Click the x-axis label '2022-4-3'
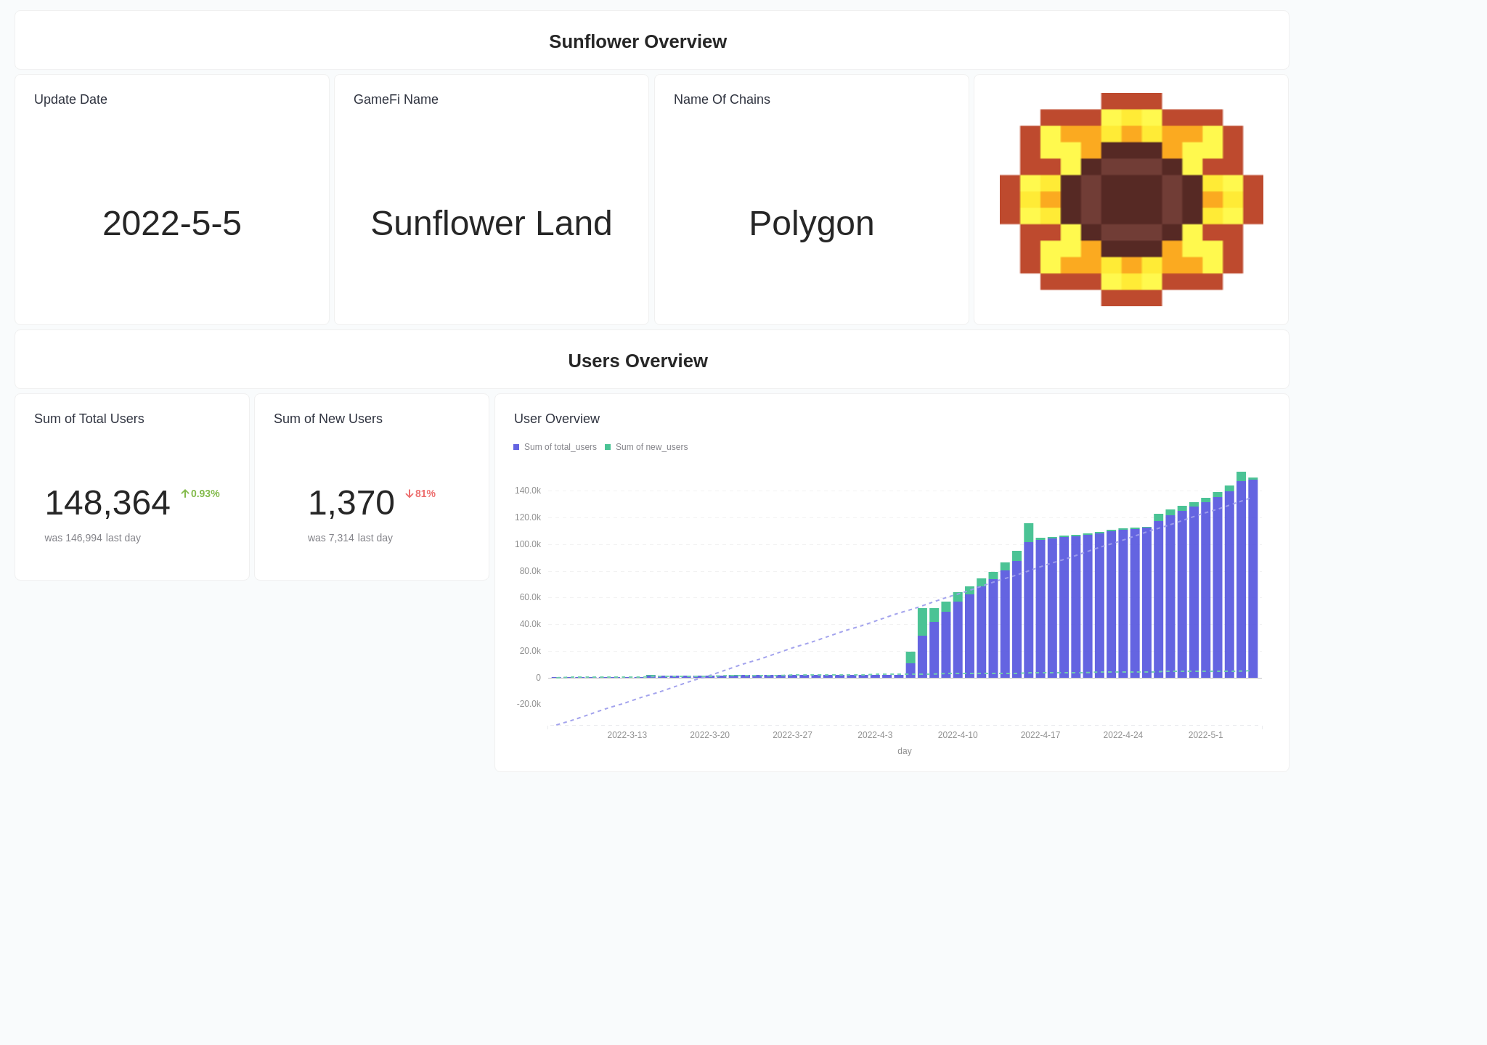The width and height of the screenshot is (1487, 1045). click(875, 735)
